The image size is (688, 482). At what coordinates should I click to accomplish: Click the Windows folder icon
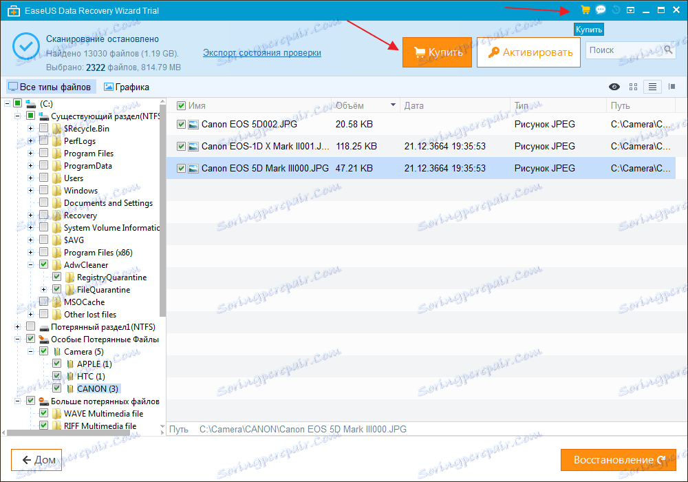pyautogui.click(x=56, y=191)
